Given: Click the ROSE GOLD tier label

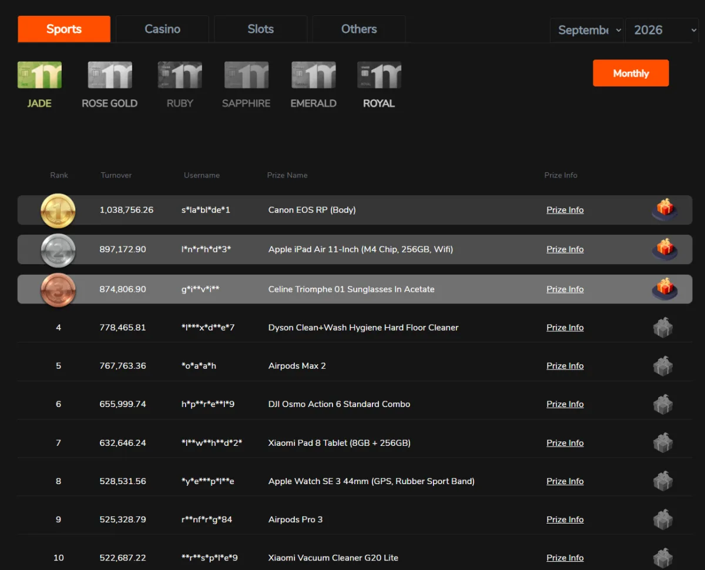Looking at the screenshot, I should coord(110,104).
